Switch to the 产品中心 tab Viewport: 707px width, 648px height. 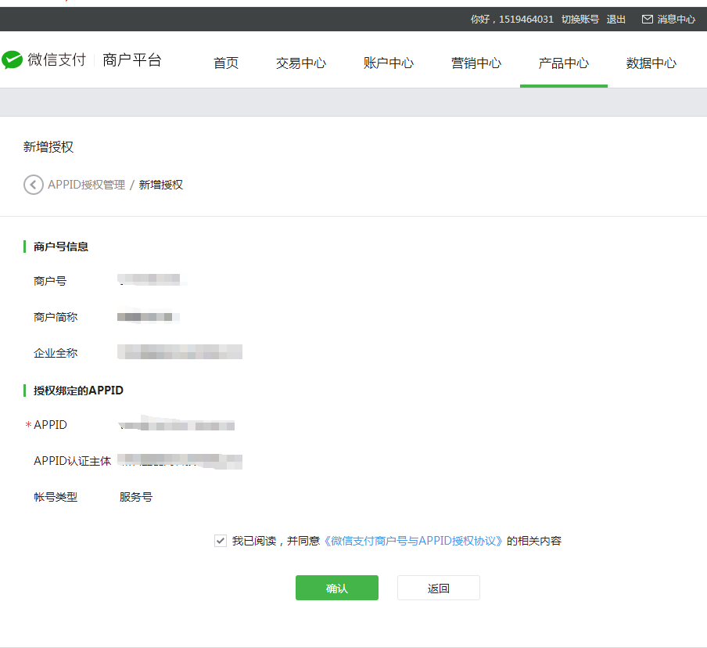[564, 63]
